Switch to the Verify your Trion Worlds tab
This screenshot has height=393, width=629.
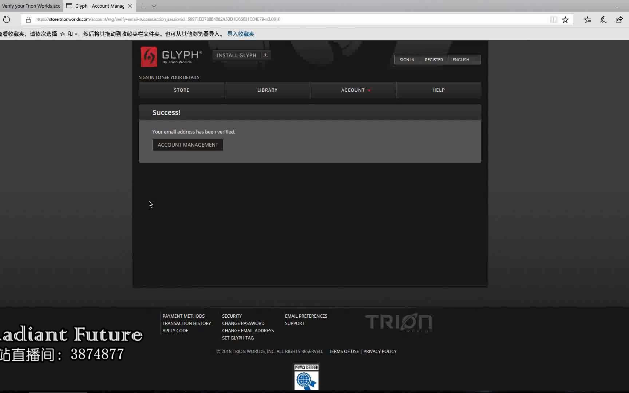[x=31, y=6]
